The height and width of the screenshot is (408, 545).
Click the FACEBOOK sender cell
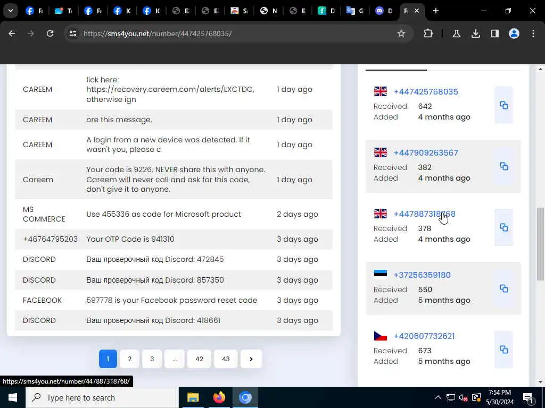[42, 300]
